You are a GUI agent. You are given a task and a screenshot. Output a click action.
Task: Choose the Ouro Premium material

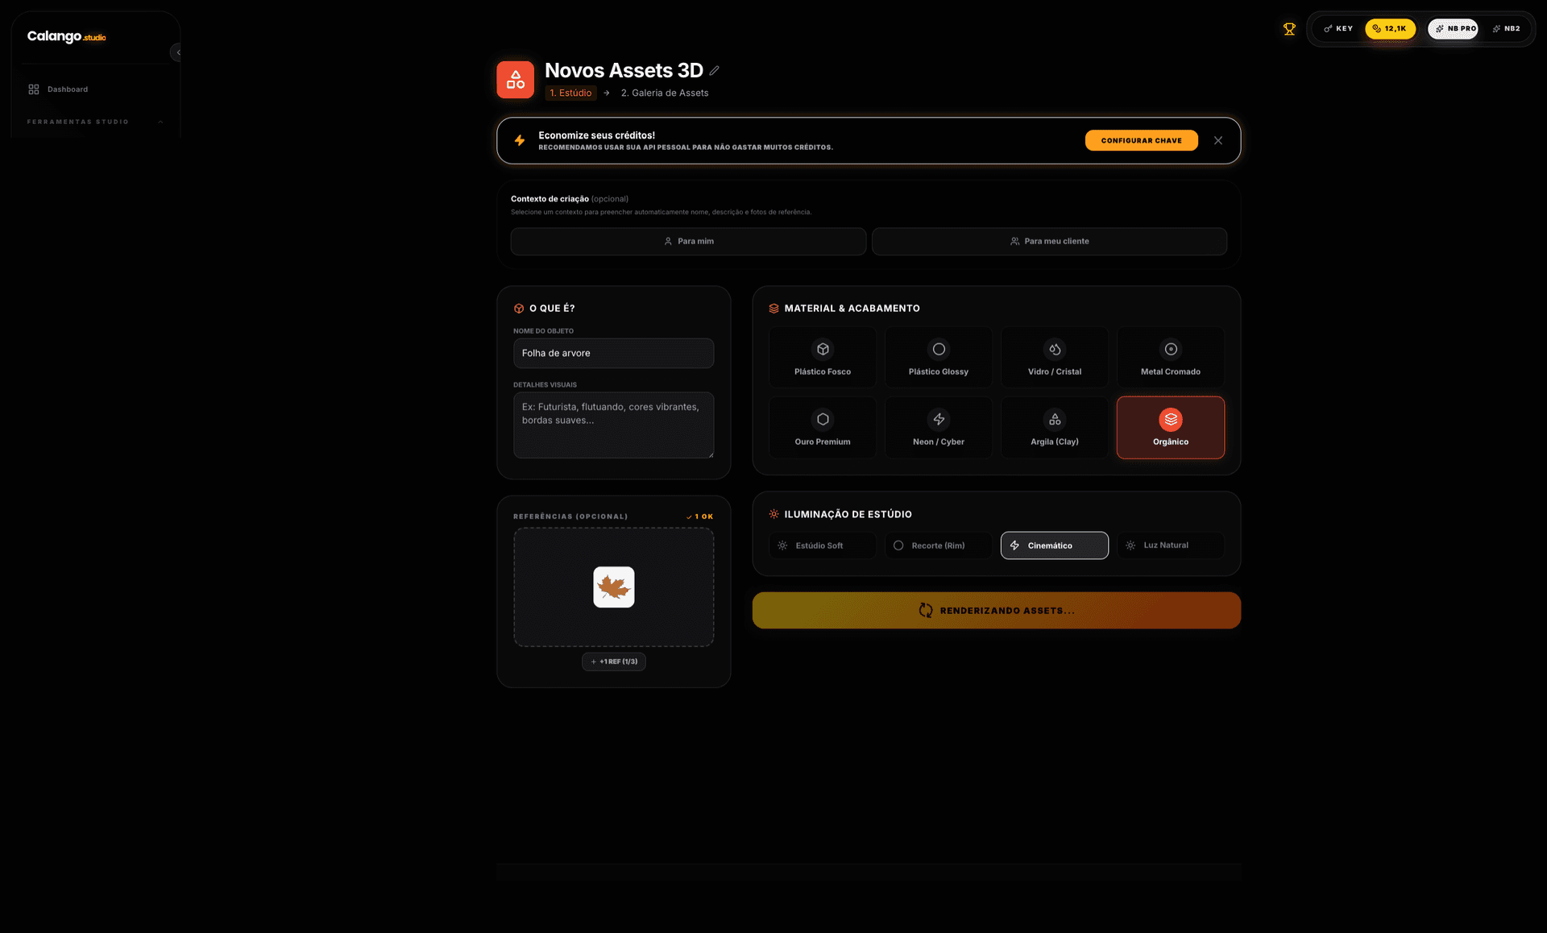tap(823, 427)
